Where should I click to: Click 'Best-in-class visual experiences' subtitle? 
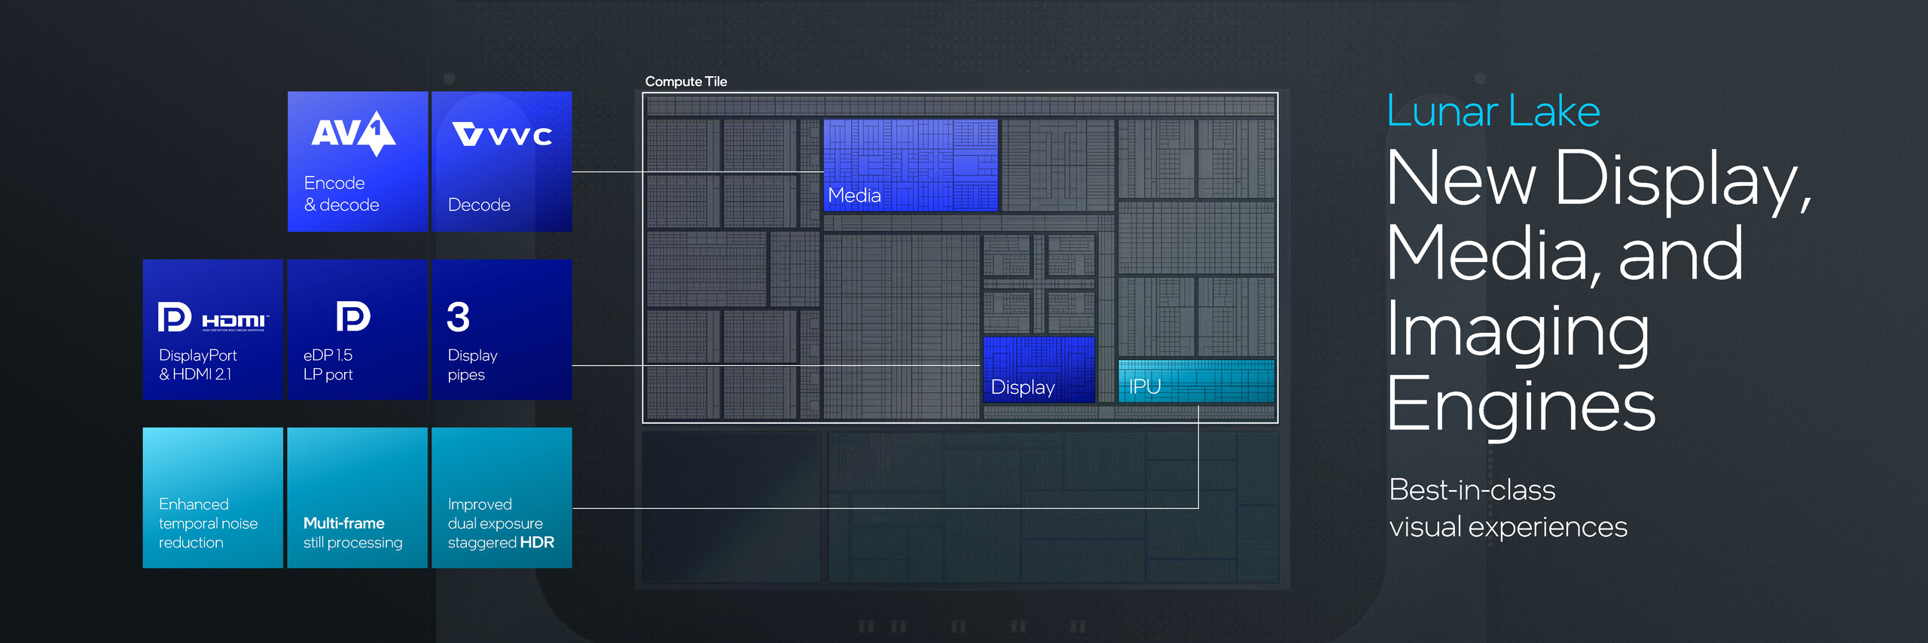tap(1508, 508)
